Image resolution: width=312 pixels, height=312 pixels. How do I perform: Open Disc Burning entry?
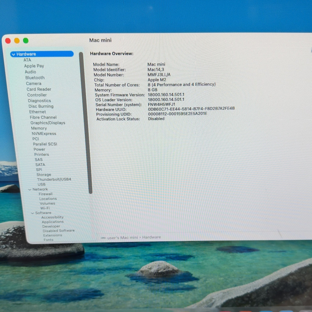click(x=41, y=106)
